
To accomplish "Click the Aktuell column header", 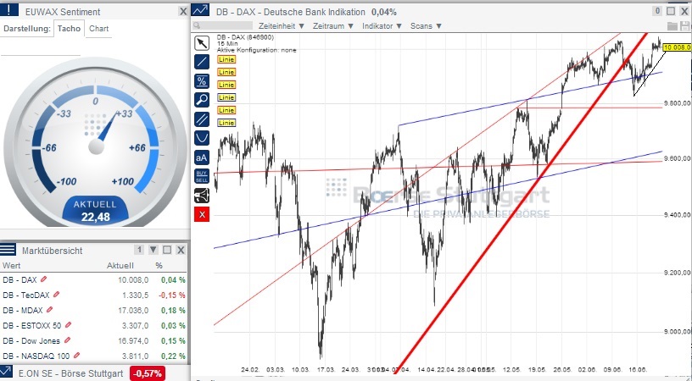I will click(120, 265).
